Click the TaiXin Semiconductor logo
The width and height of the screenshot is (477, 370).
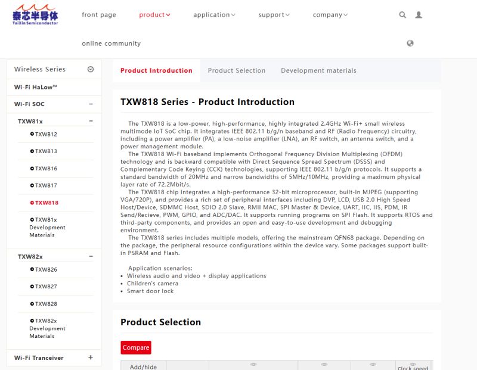[x=35, y=14]
